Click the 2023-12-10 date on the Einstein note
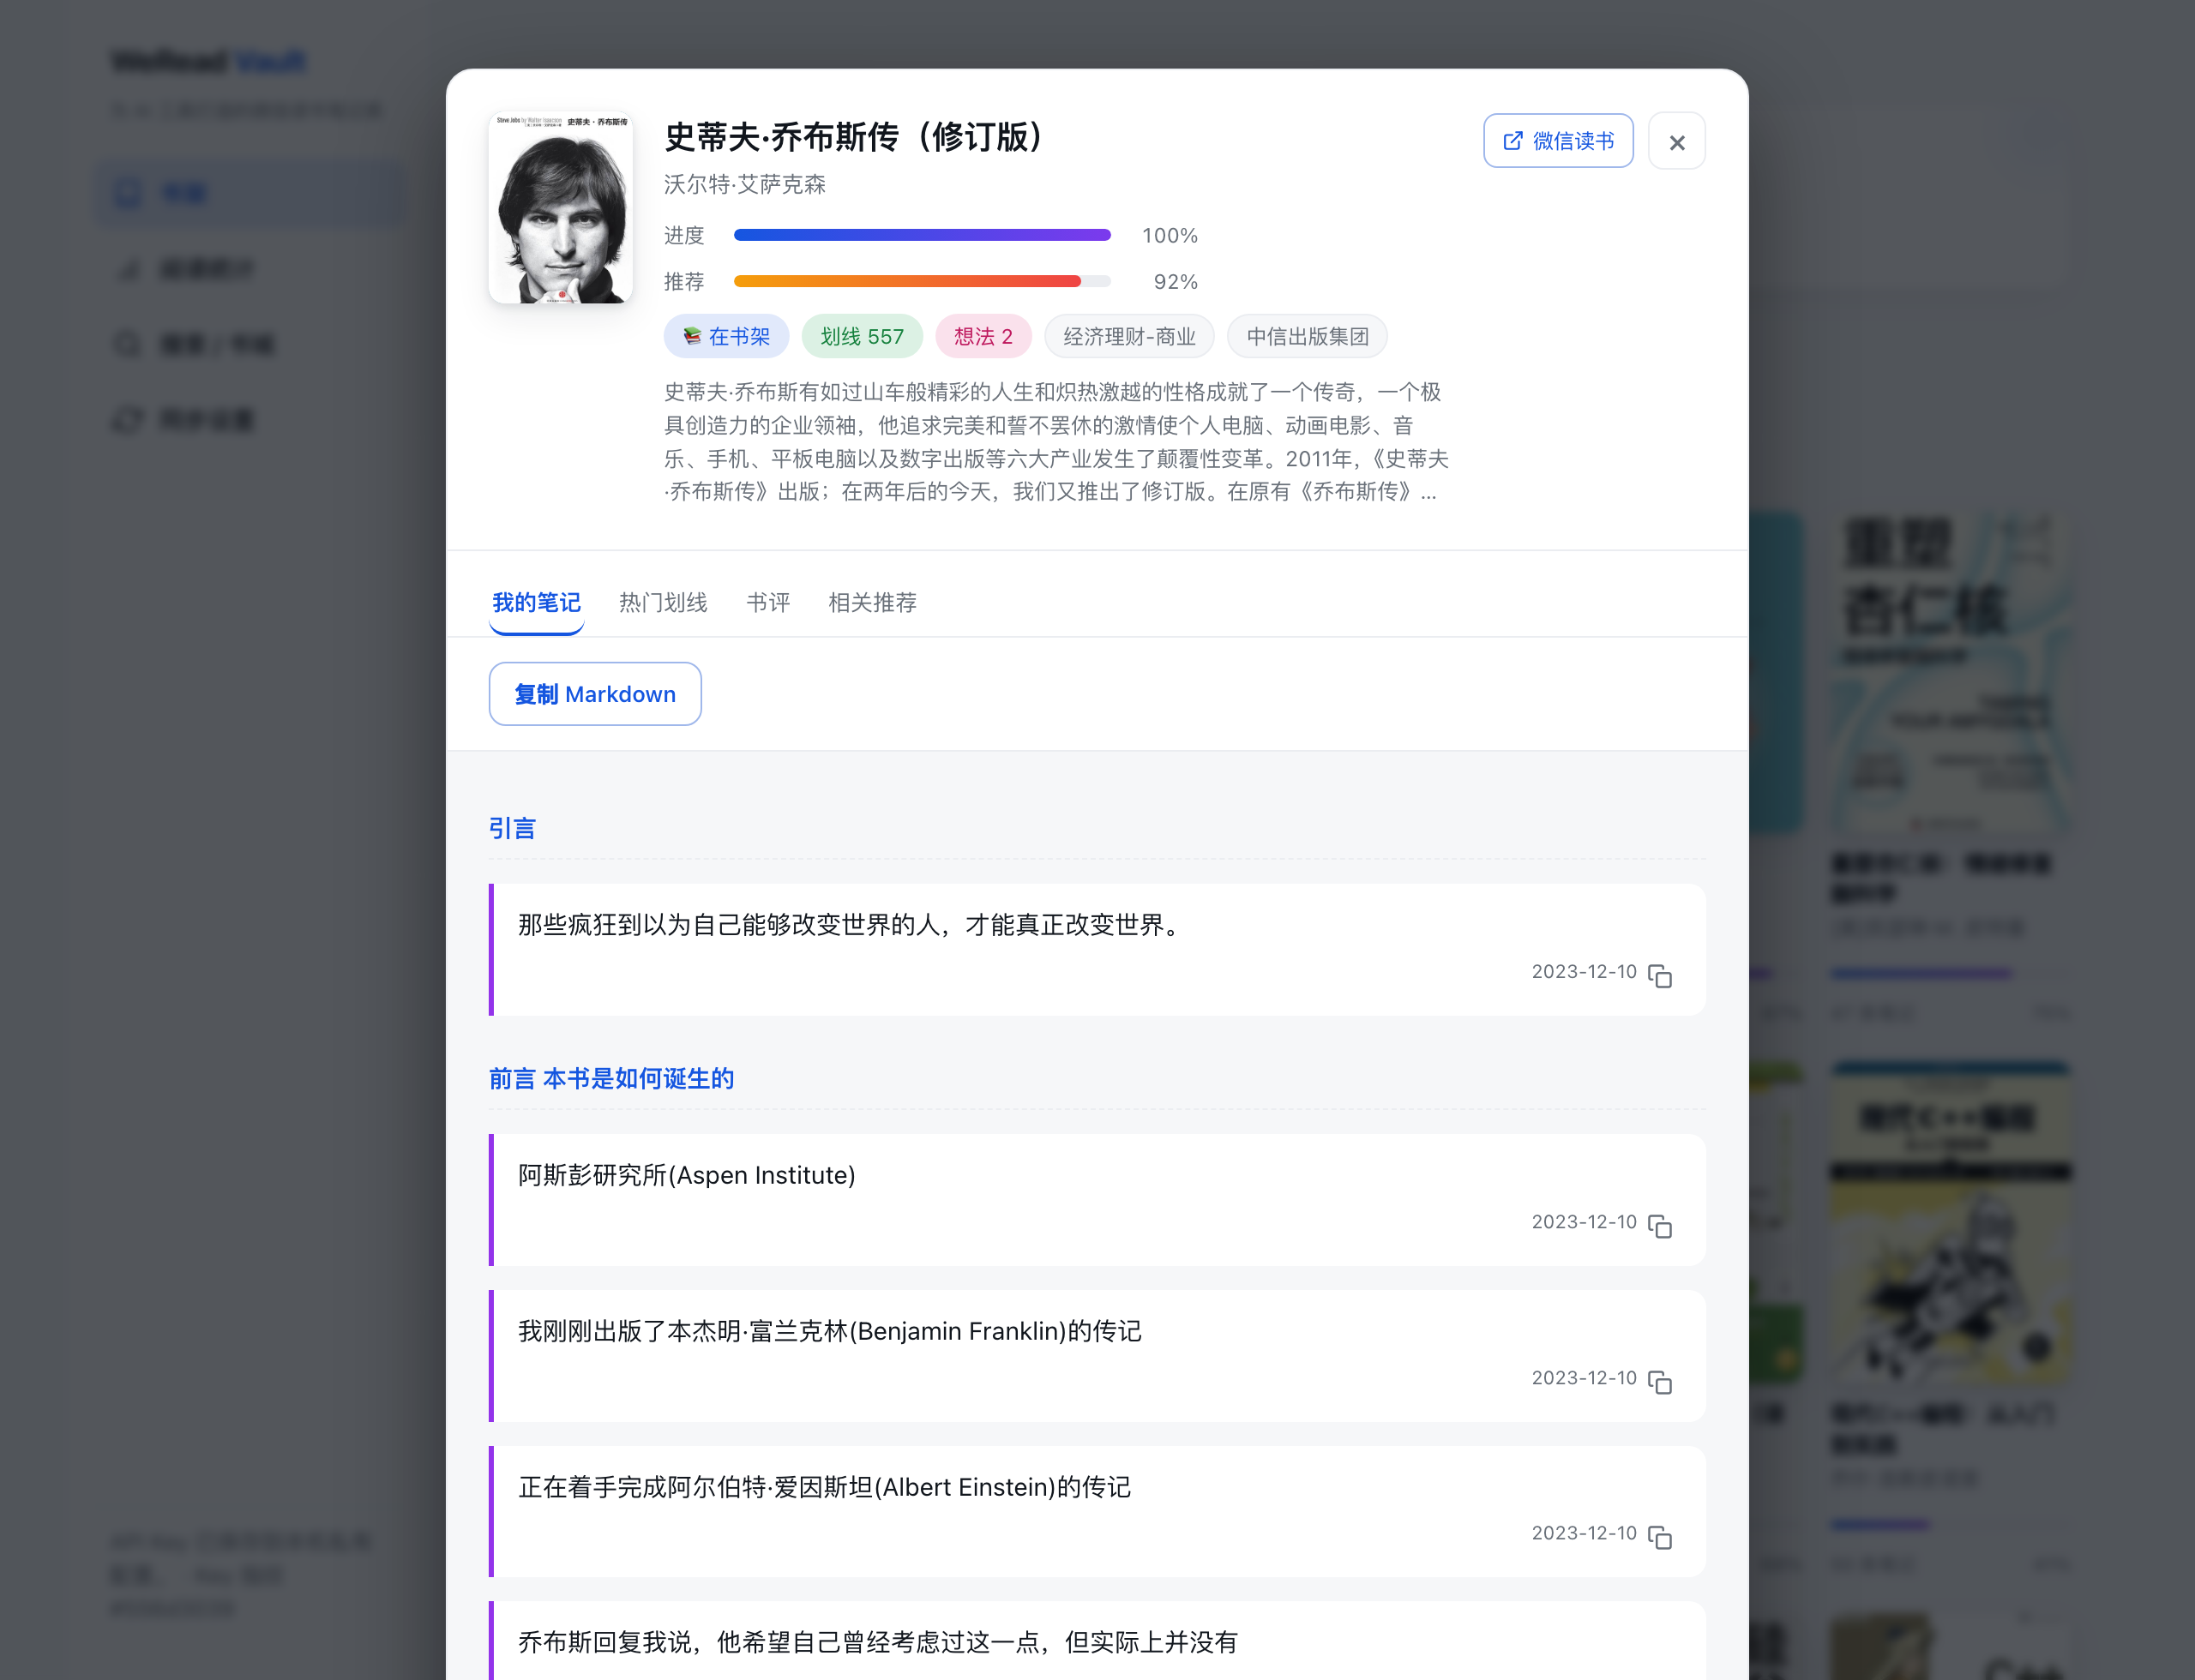This screenshot has width=2195, height=1680. [x=1584, y=1533]
